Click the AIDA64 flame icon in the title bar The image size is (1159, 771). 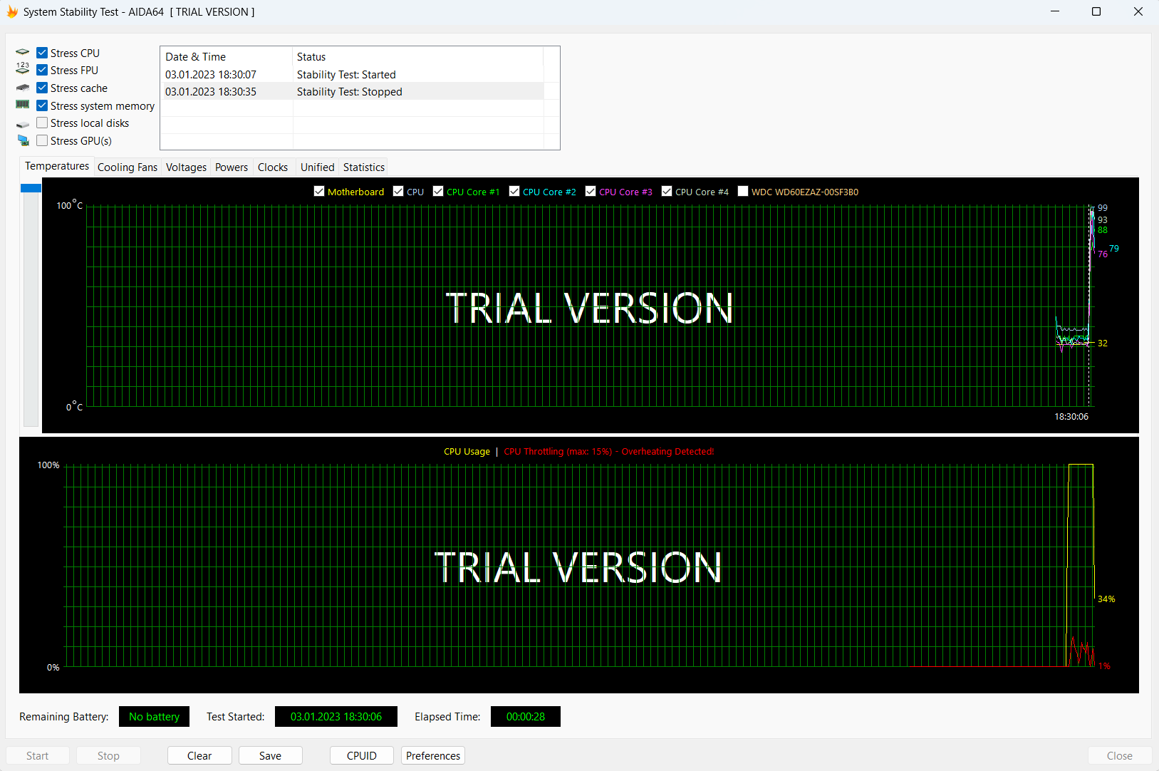pos(12,11)
